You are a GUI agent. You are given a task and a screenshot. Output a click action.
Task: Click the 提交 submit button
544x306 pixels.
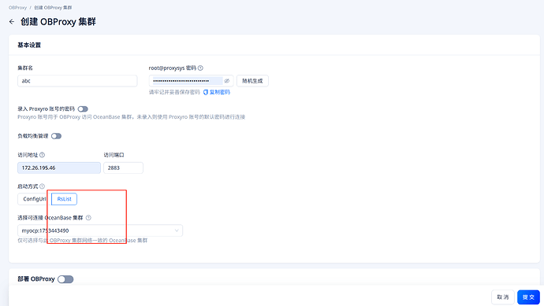pos(528,297)
